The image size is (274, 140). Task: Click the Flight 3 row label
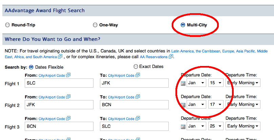click(x=12, y=127)
